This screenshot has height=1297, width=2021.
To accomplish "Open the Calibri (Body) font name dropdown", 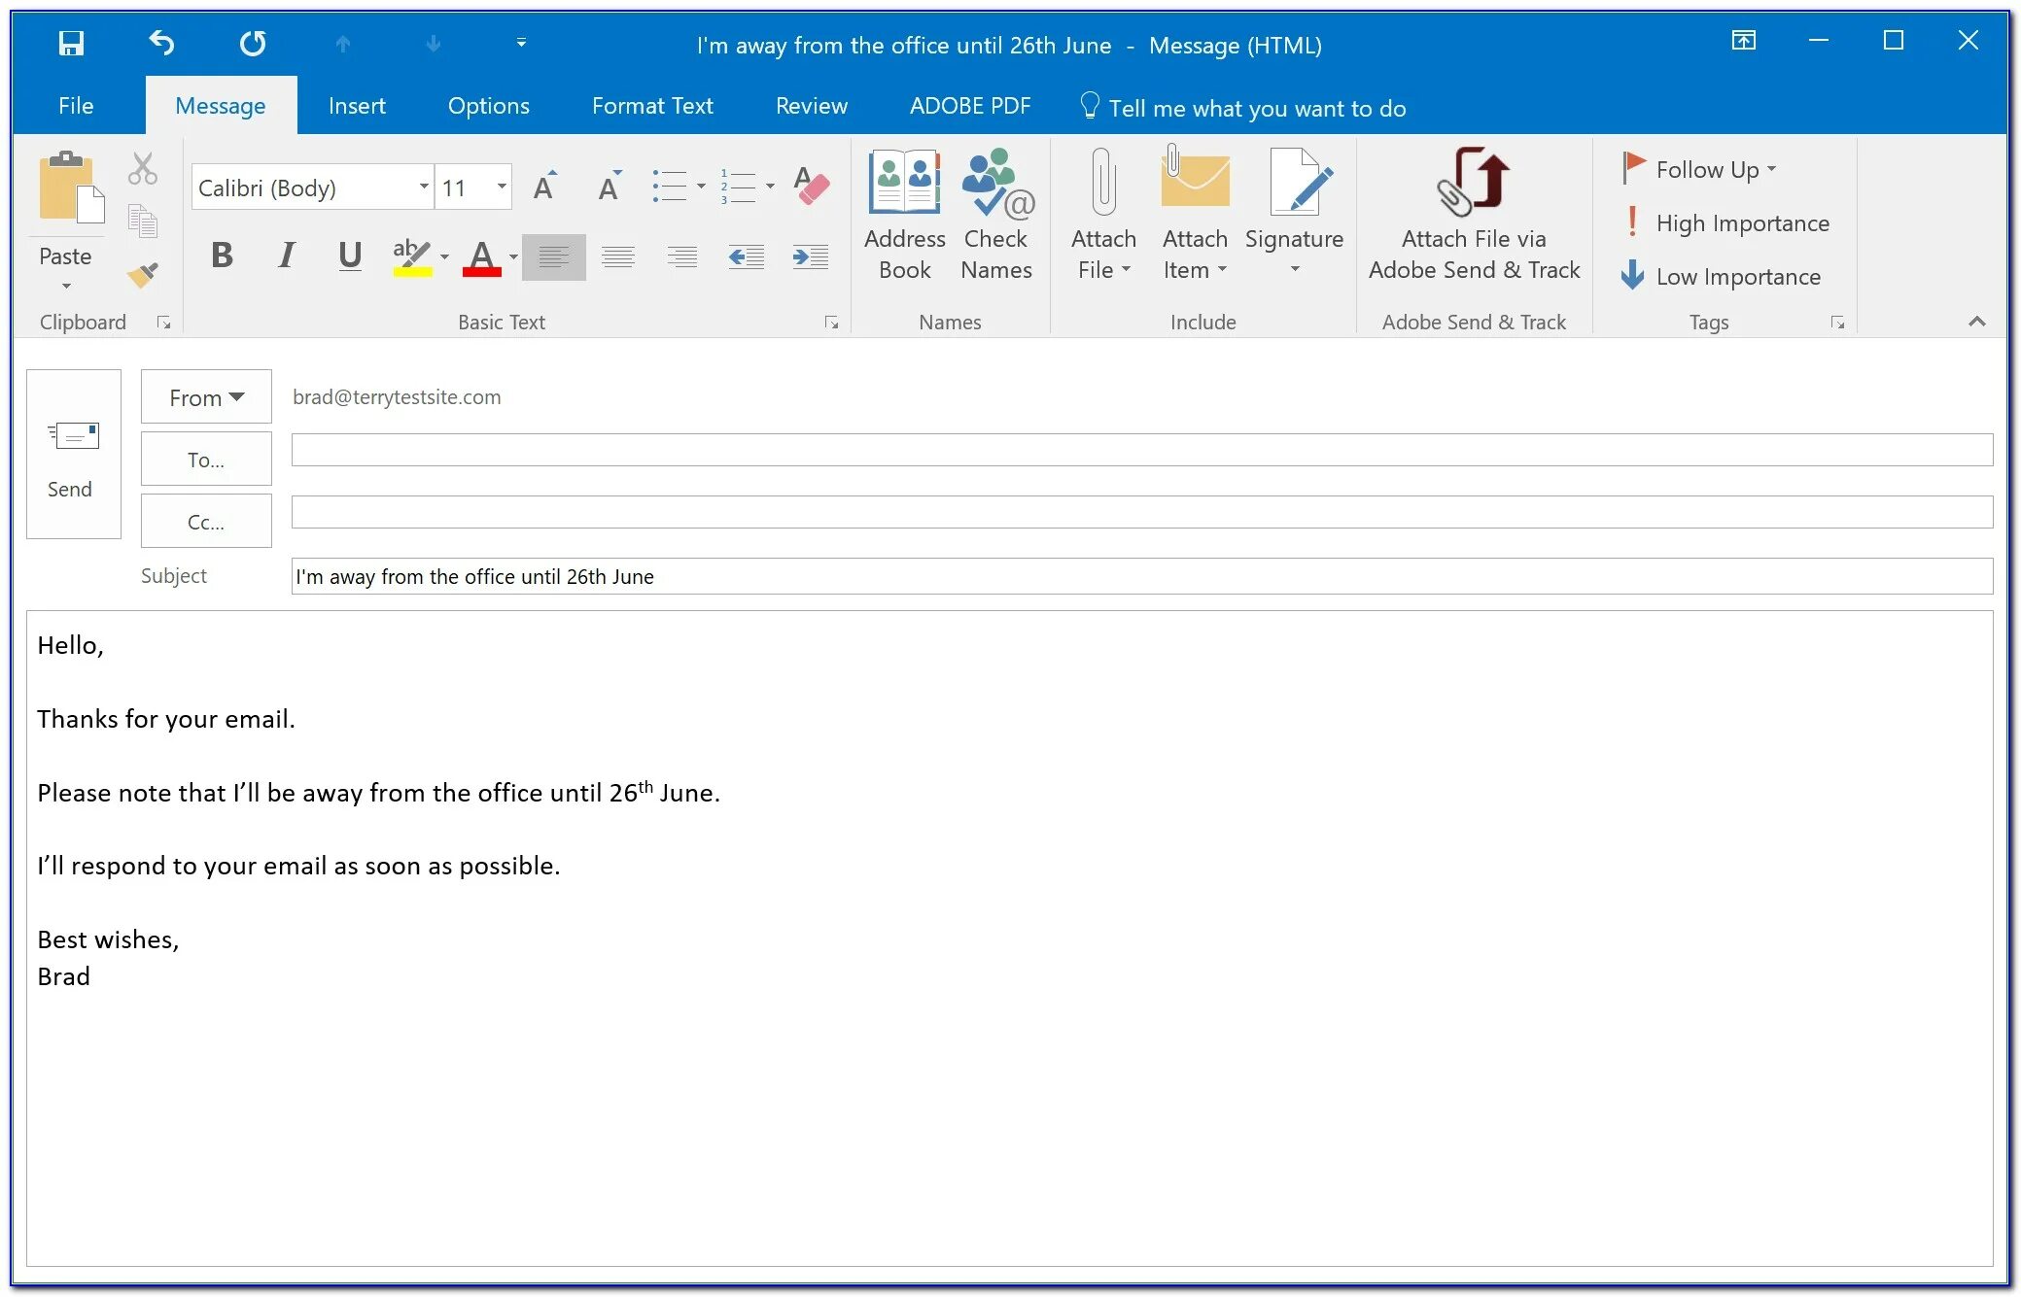I will pos(424,187).
